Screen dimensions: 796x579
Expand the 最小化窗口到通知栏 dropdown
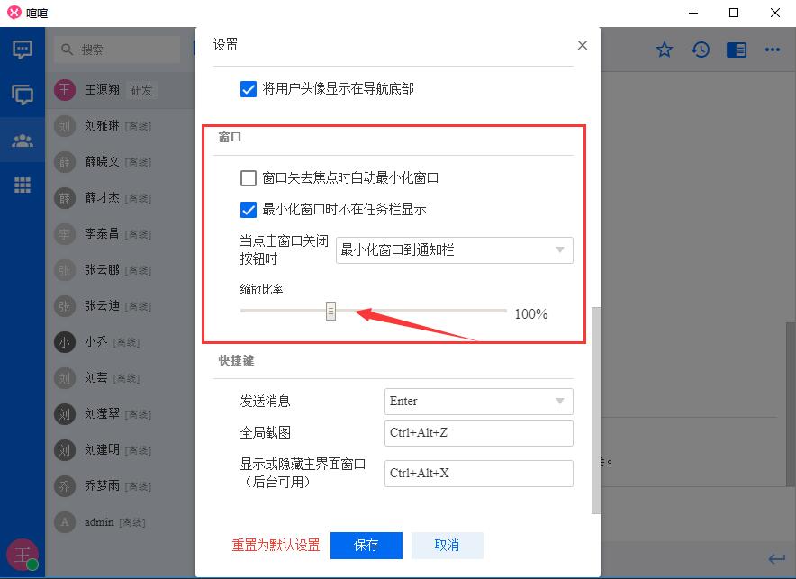click(454, 249)
